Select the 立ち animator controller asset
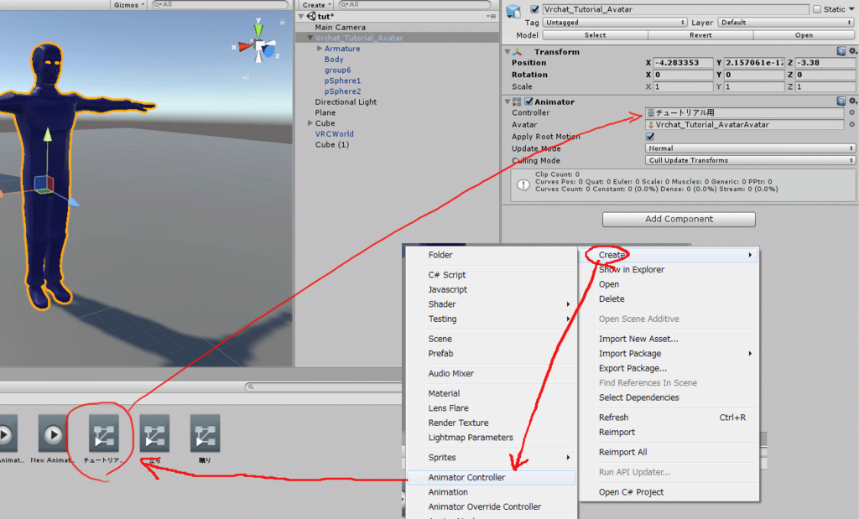 [154, 439]
